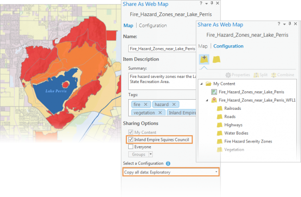Image resolution: width=301 pixels, height=197 pixels.
Task: Click the Water Bodies layer icon
Action: (219, 133)
